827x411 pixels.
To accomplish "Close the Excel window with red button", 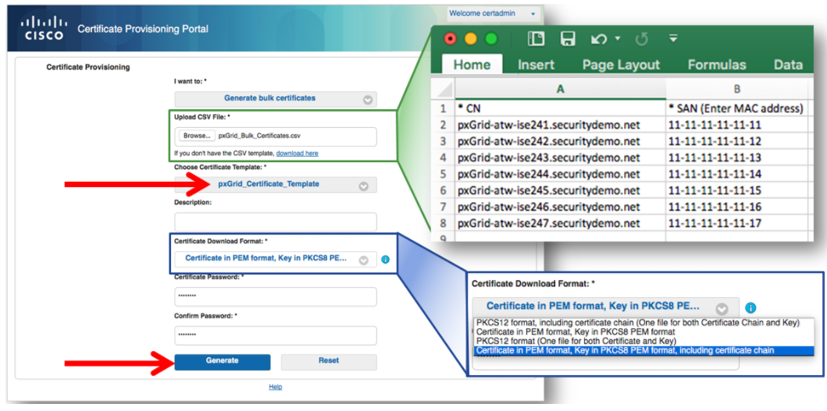I will coord(450,39).
